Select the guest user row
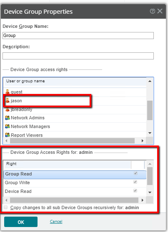 [x=75, y=92]
